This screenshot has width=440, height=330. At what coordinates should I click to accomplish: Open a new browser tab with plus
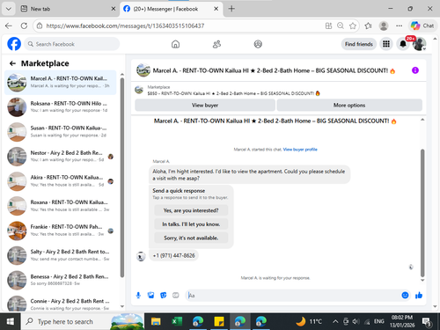231,9
